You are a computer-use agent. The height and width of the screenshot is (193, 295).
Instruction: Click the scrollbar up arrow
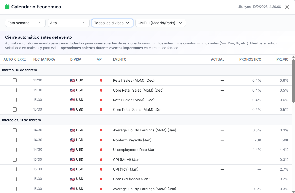tap(293, 57)
